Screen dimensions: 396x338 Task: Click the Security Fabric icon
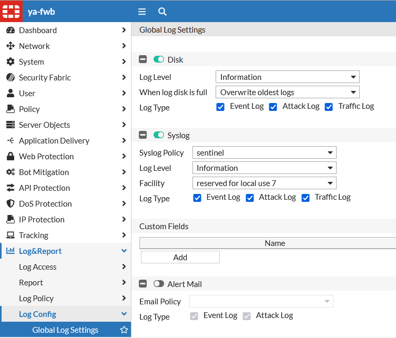pyautogui.click(x=10, y=78)
